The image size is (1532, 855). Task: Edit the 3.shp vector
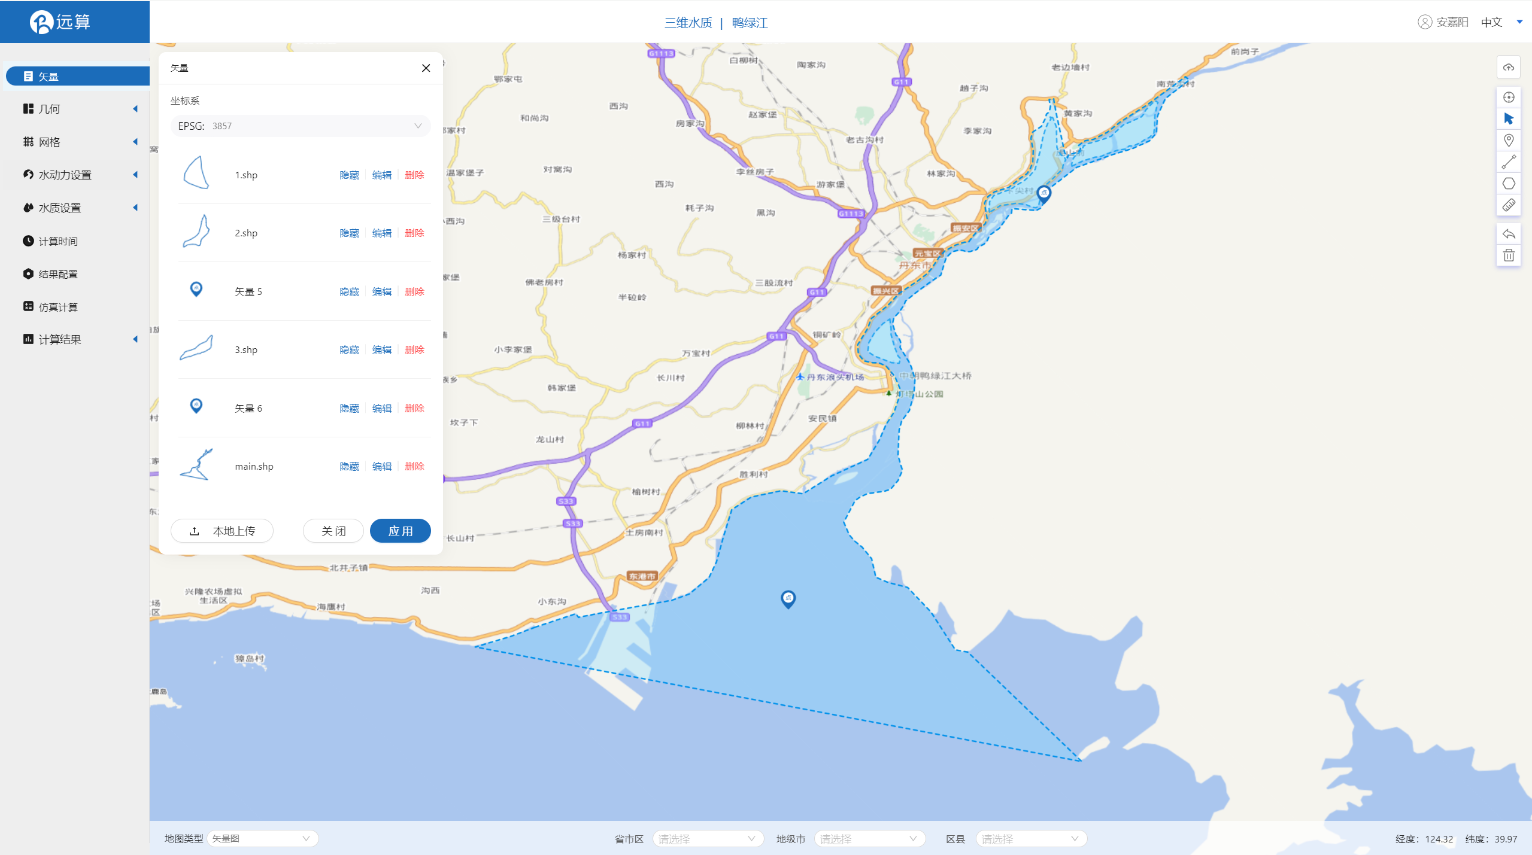(x=382, y=349)
